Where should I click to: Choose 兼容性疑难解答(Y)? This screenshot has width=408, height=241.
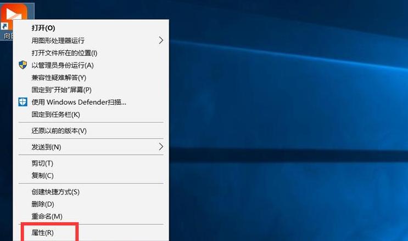pyautogui.click(x=59, y=78)
